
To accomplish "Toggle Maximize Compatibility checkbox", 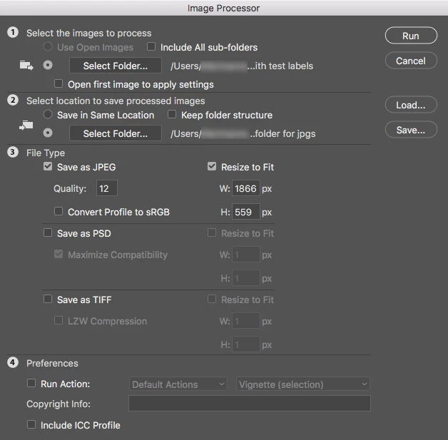I will coord(58,254).
